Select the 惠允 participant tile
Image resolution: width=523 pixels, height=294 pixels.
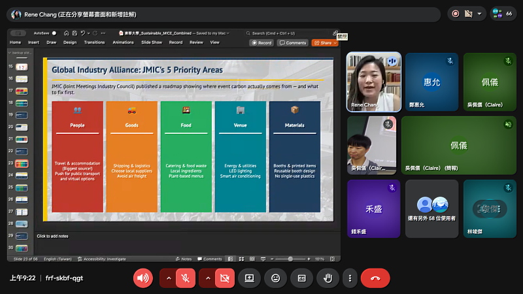(432, 82)
